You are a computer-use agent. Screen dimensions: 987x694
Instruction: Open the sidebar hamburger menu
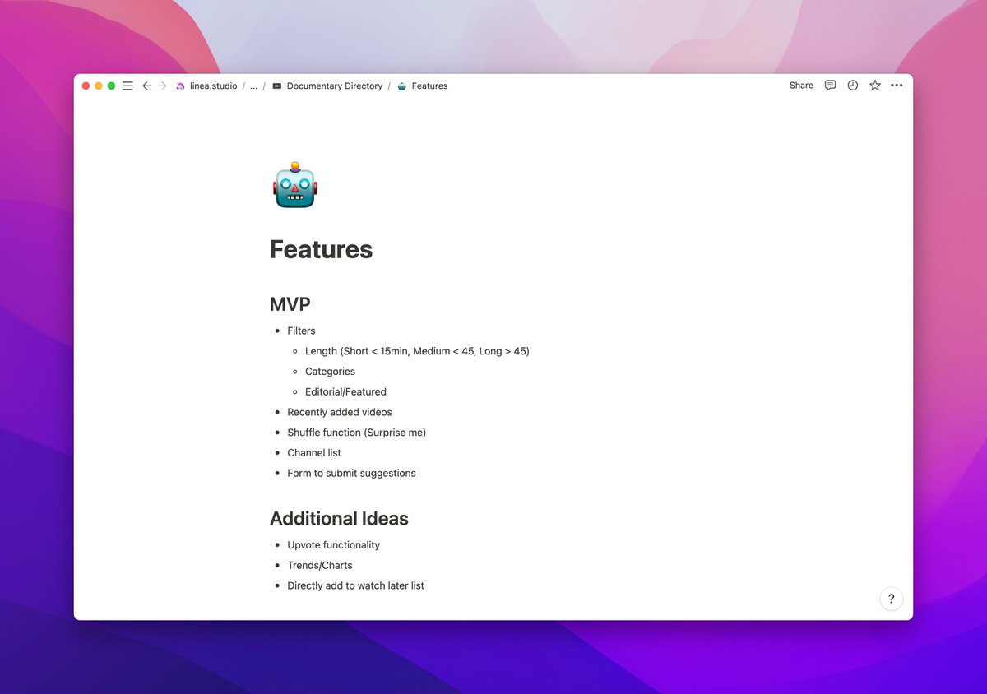pyautogui.click(x=127, y=86)
